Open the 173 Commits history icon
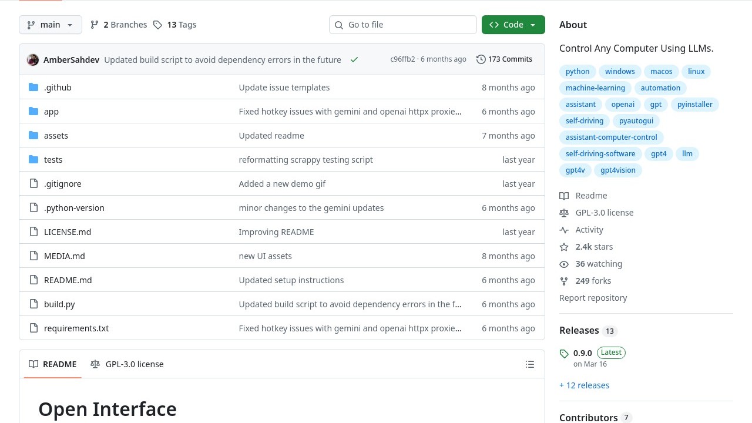The width and height of the screenshot is (752, 423). click(481, 59)
